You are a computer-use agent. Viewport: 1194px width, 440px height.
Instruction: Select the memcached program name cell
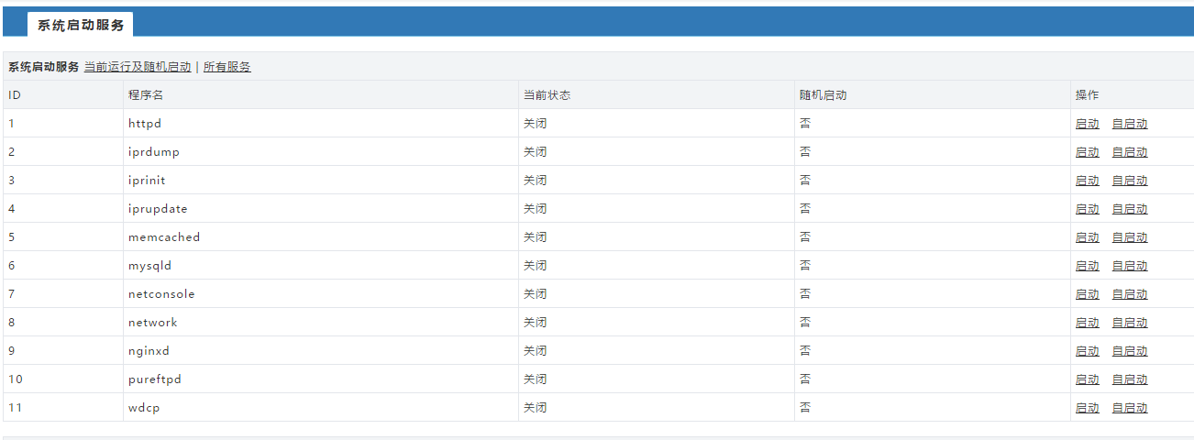click(321, 236)
